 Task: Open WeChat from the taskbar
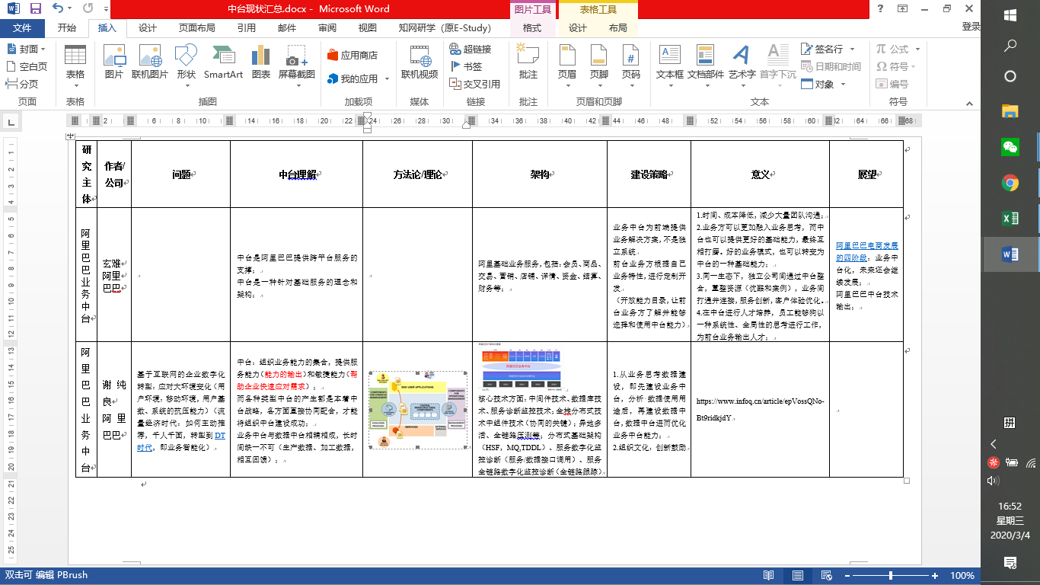tap(1010, 147)
